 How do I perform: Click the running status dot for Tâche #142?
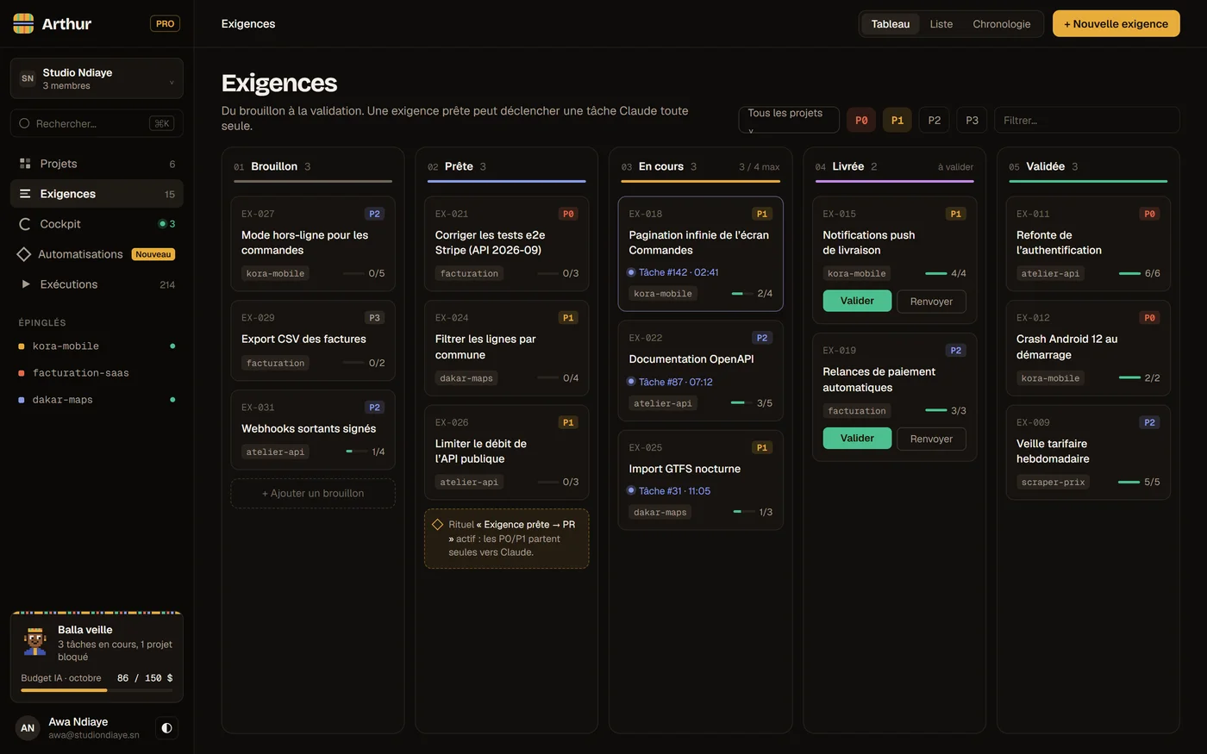[631, 272]
